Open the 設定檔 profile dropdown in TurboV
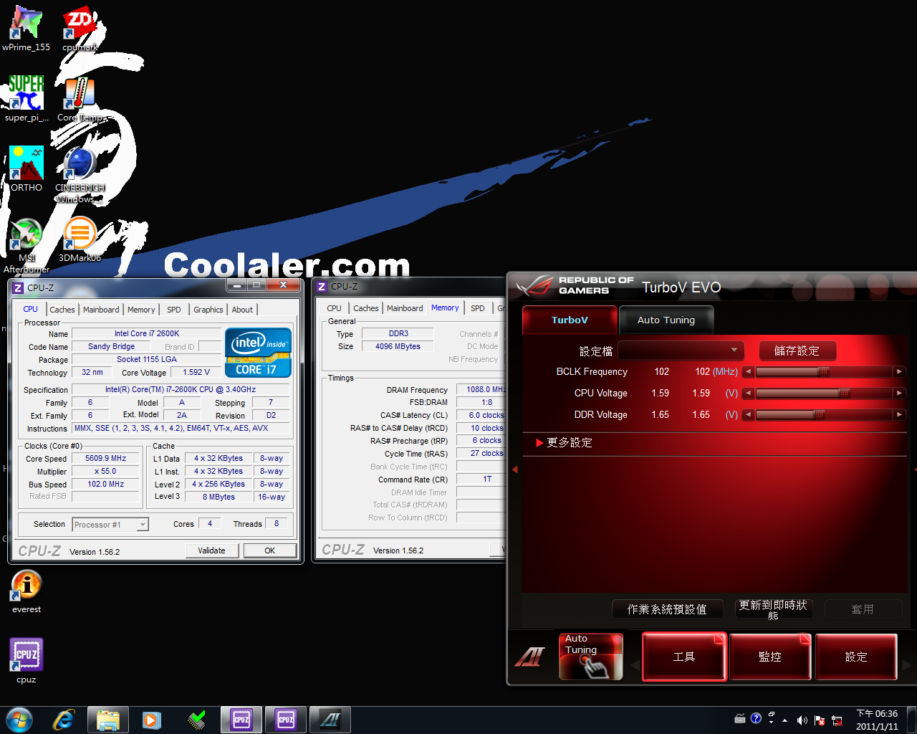This screenshot has width=917, height=734. [681, 351]
